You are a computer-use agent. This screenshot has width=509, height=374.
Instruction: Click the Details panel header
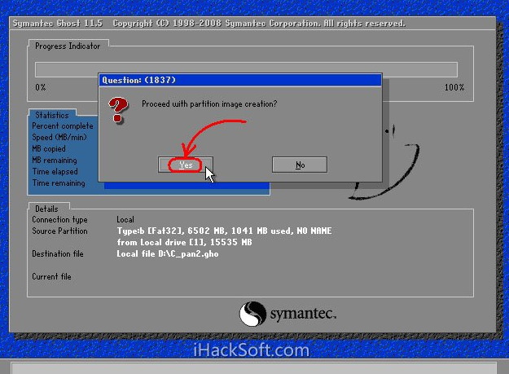(x=46, y=209)
